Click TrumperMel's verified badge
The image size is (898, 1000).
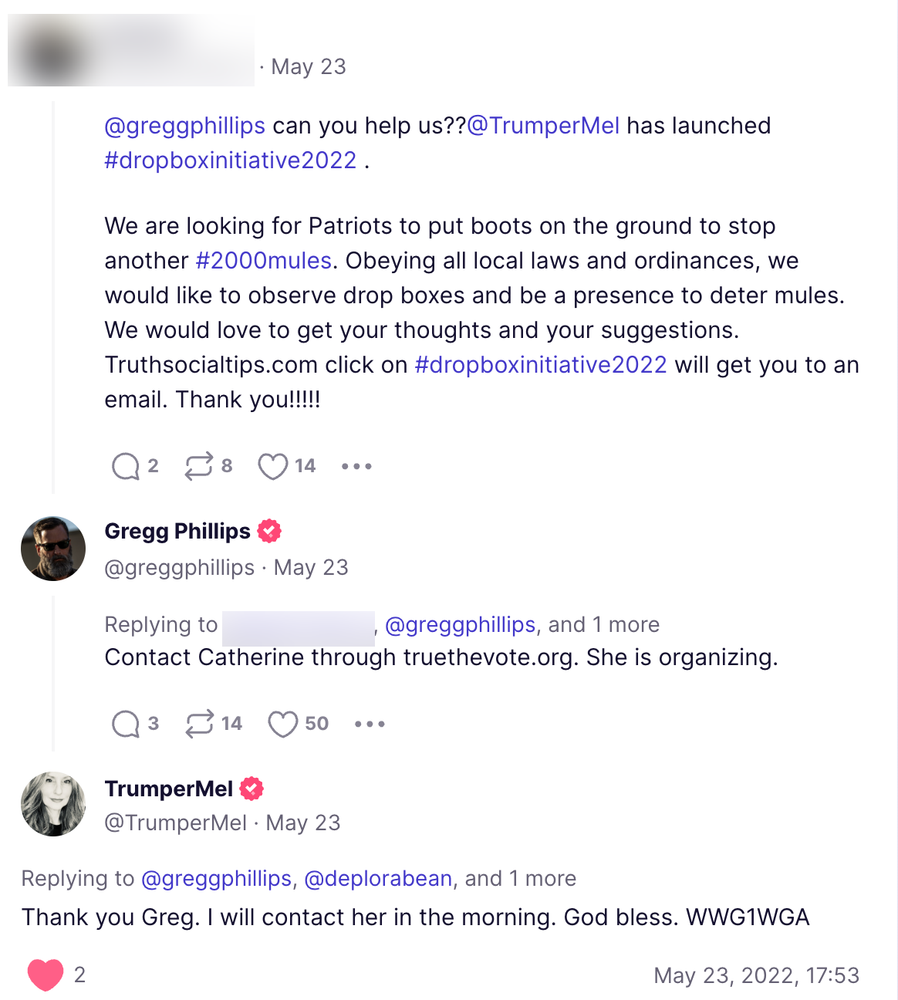click(252, 789)
